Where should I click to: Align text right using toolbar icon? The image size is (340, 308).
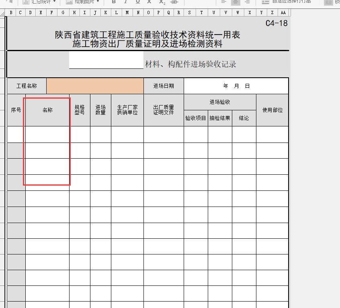coord(247,2)
